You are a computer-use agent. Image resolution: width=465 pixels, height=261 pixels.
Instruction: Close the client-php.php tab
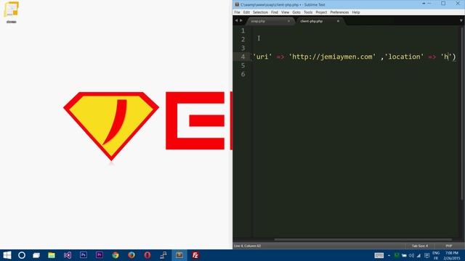click(338, 21)
